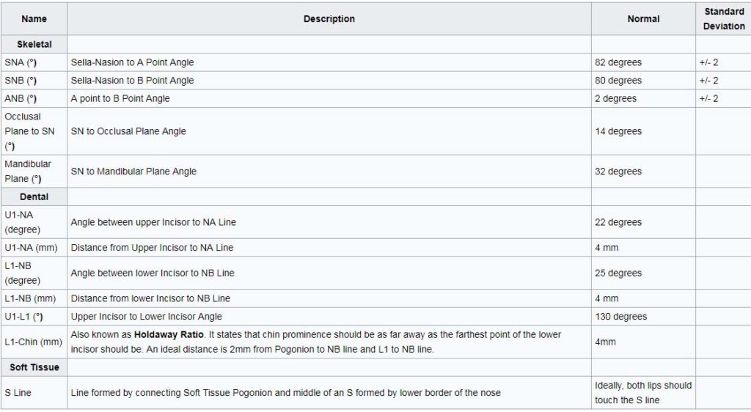The height and width of the screenshot is (412, 751).
Task: Click the Description column header
Action: point(329,19)
